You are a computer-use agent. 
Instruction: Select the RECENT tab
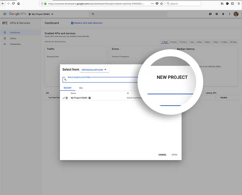[x=67, y=88]
